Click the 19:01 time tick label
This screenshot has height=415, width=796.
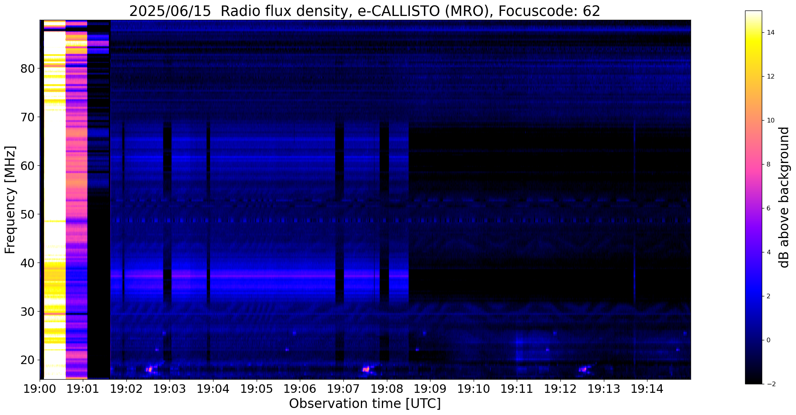click(83, 389)
